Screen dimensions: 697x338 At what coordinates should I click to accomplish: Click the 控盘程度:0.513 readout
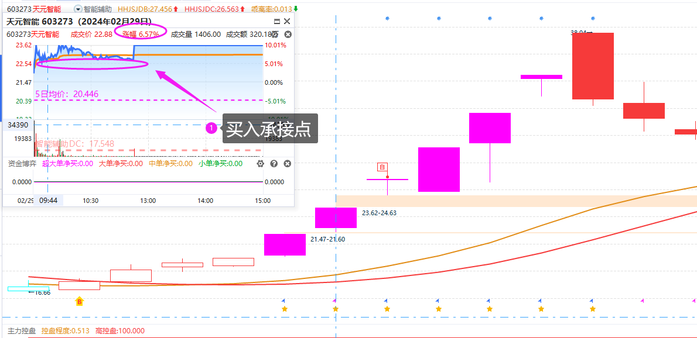click(x=66, y=331)
